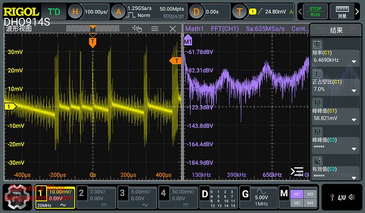
Task: Open the 峰峰值 (C1) dropdown arrow
Action: point(354,119)
